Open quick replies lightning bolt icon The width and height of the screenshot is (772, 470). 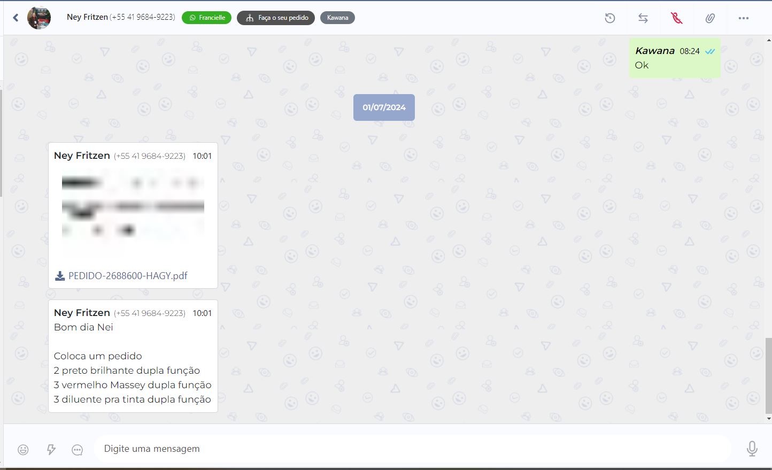click(51, 450)
